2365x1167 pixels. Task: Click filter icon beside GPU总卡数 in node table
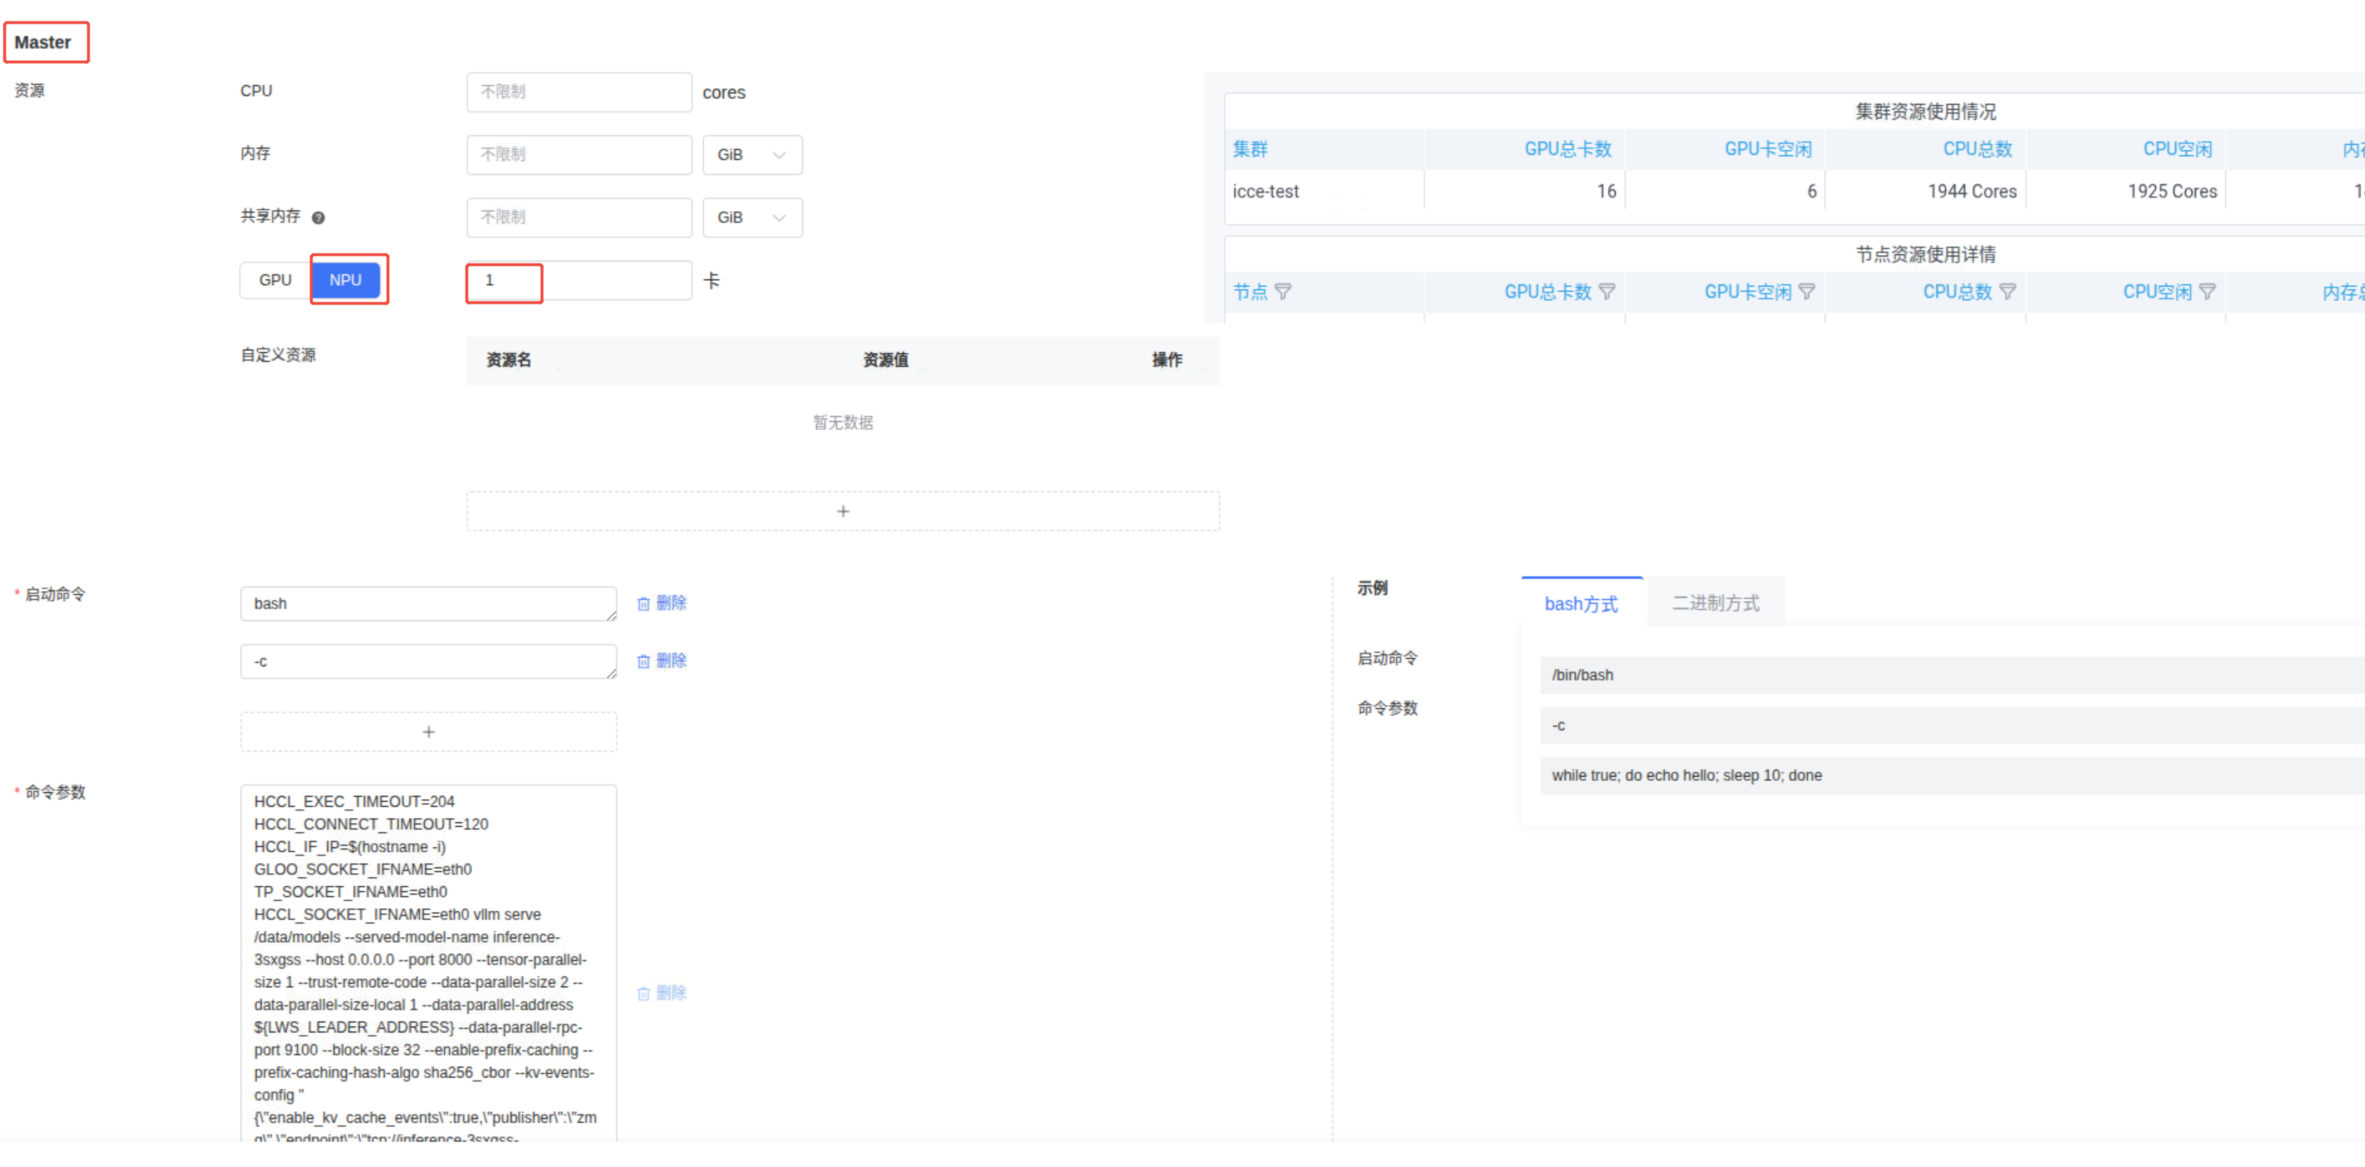click(x=1607, y=292)
